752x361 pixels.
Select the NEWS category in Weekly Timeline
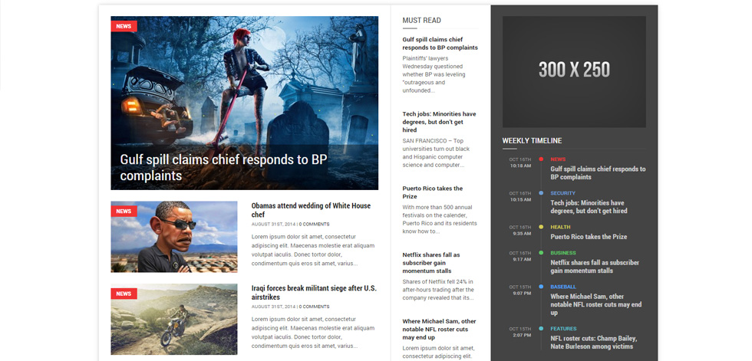558,159
